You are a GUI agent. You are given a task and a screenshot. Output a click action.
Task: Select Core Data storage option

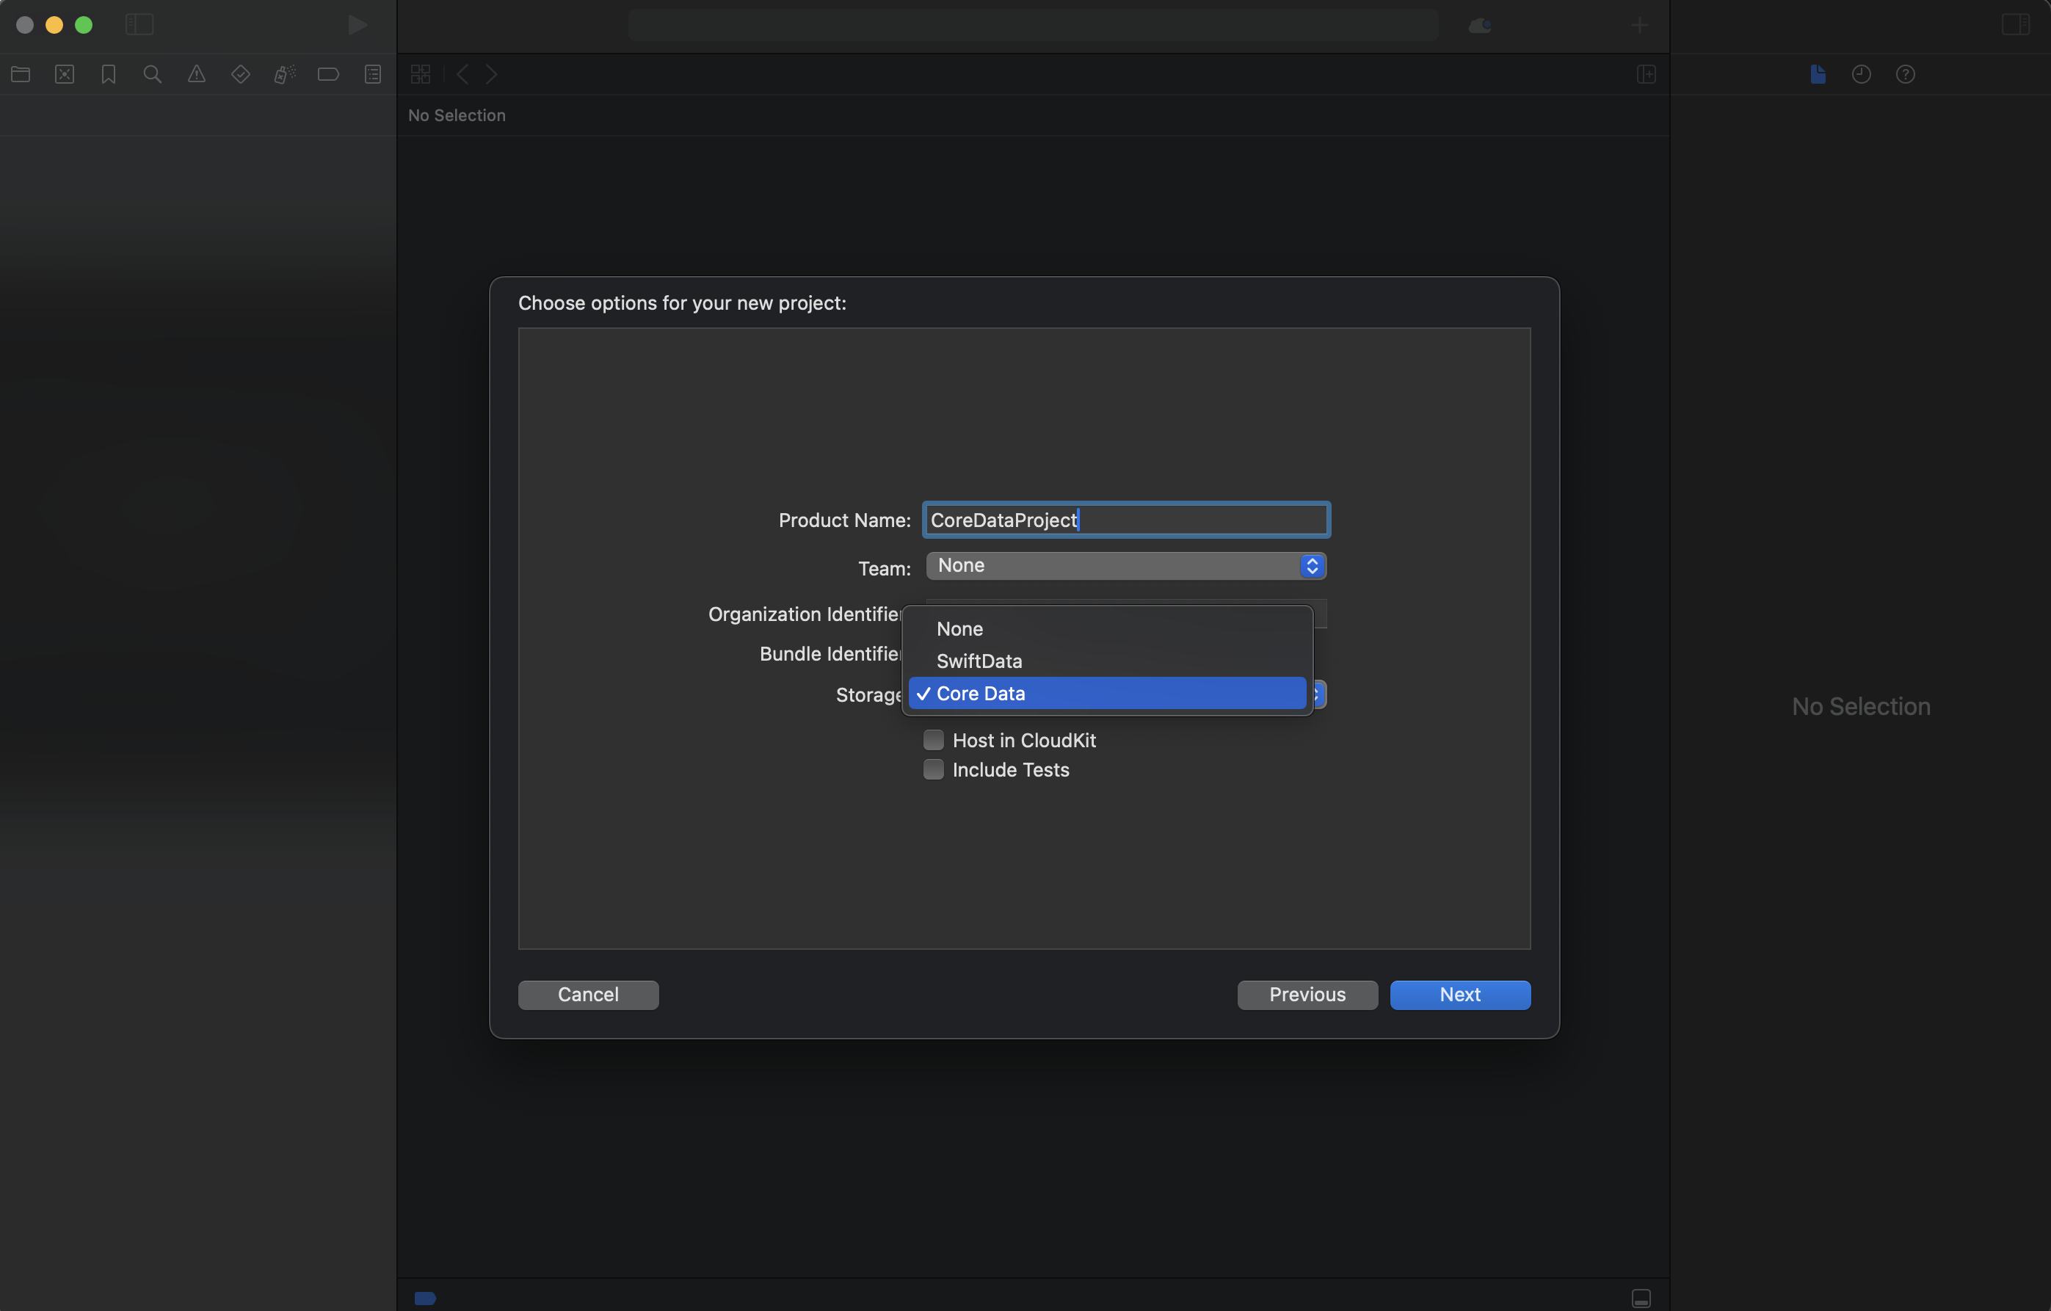[1106, 694]
